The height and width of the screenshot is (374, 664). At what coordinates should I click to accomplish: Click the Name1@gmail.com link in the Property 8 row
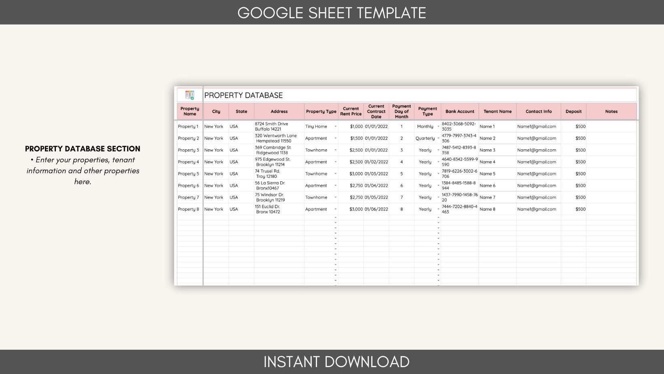(537, 209)
